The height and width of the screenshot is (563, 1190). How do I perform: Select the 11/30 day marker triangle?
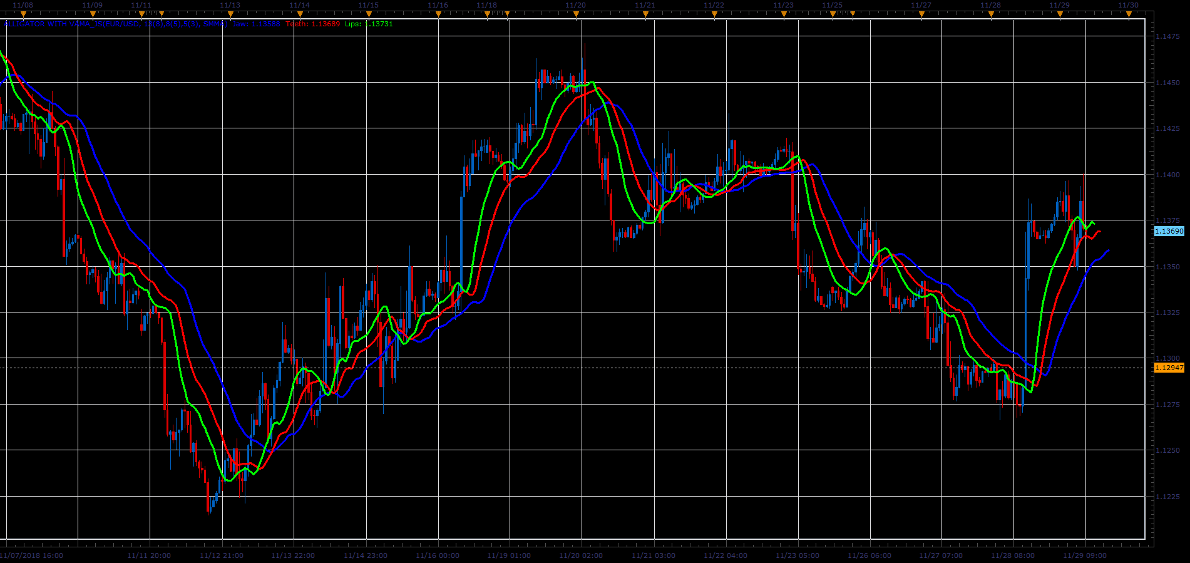[x=1129, y=14]
